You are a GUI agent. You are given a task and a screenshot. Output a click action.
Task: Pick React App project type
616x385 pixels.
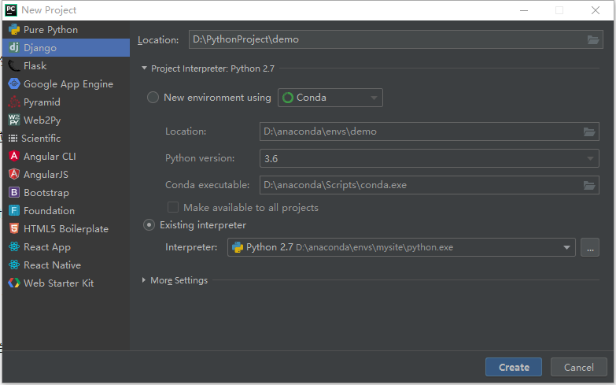coord(66,246)
